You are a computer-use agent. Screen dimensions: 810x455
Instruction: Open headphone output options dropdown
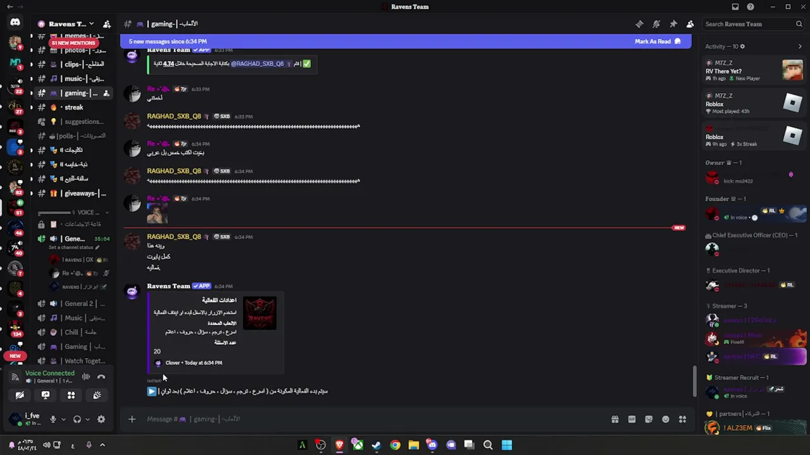[87, 419]
